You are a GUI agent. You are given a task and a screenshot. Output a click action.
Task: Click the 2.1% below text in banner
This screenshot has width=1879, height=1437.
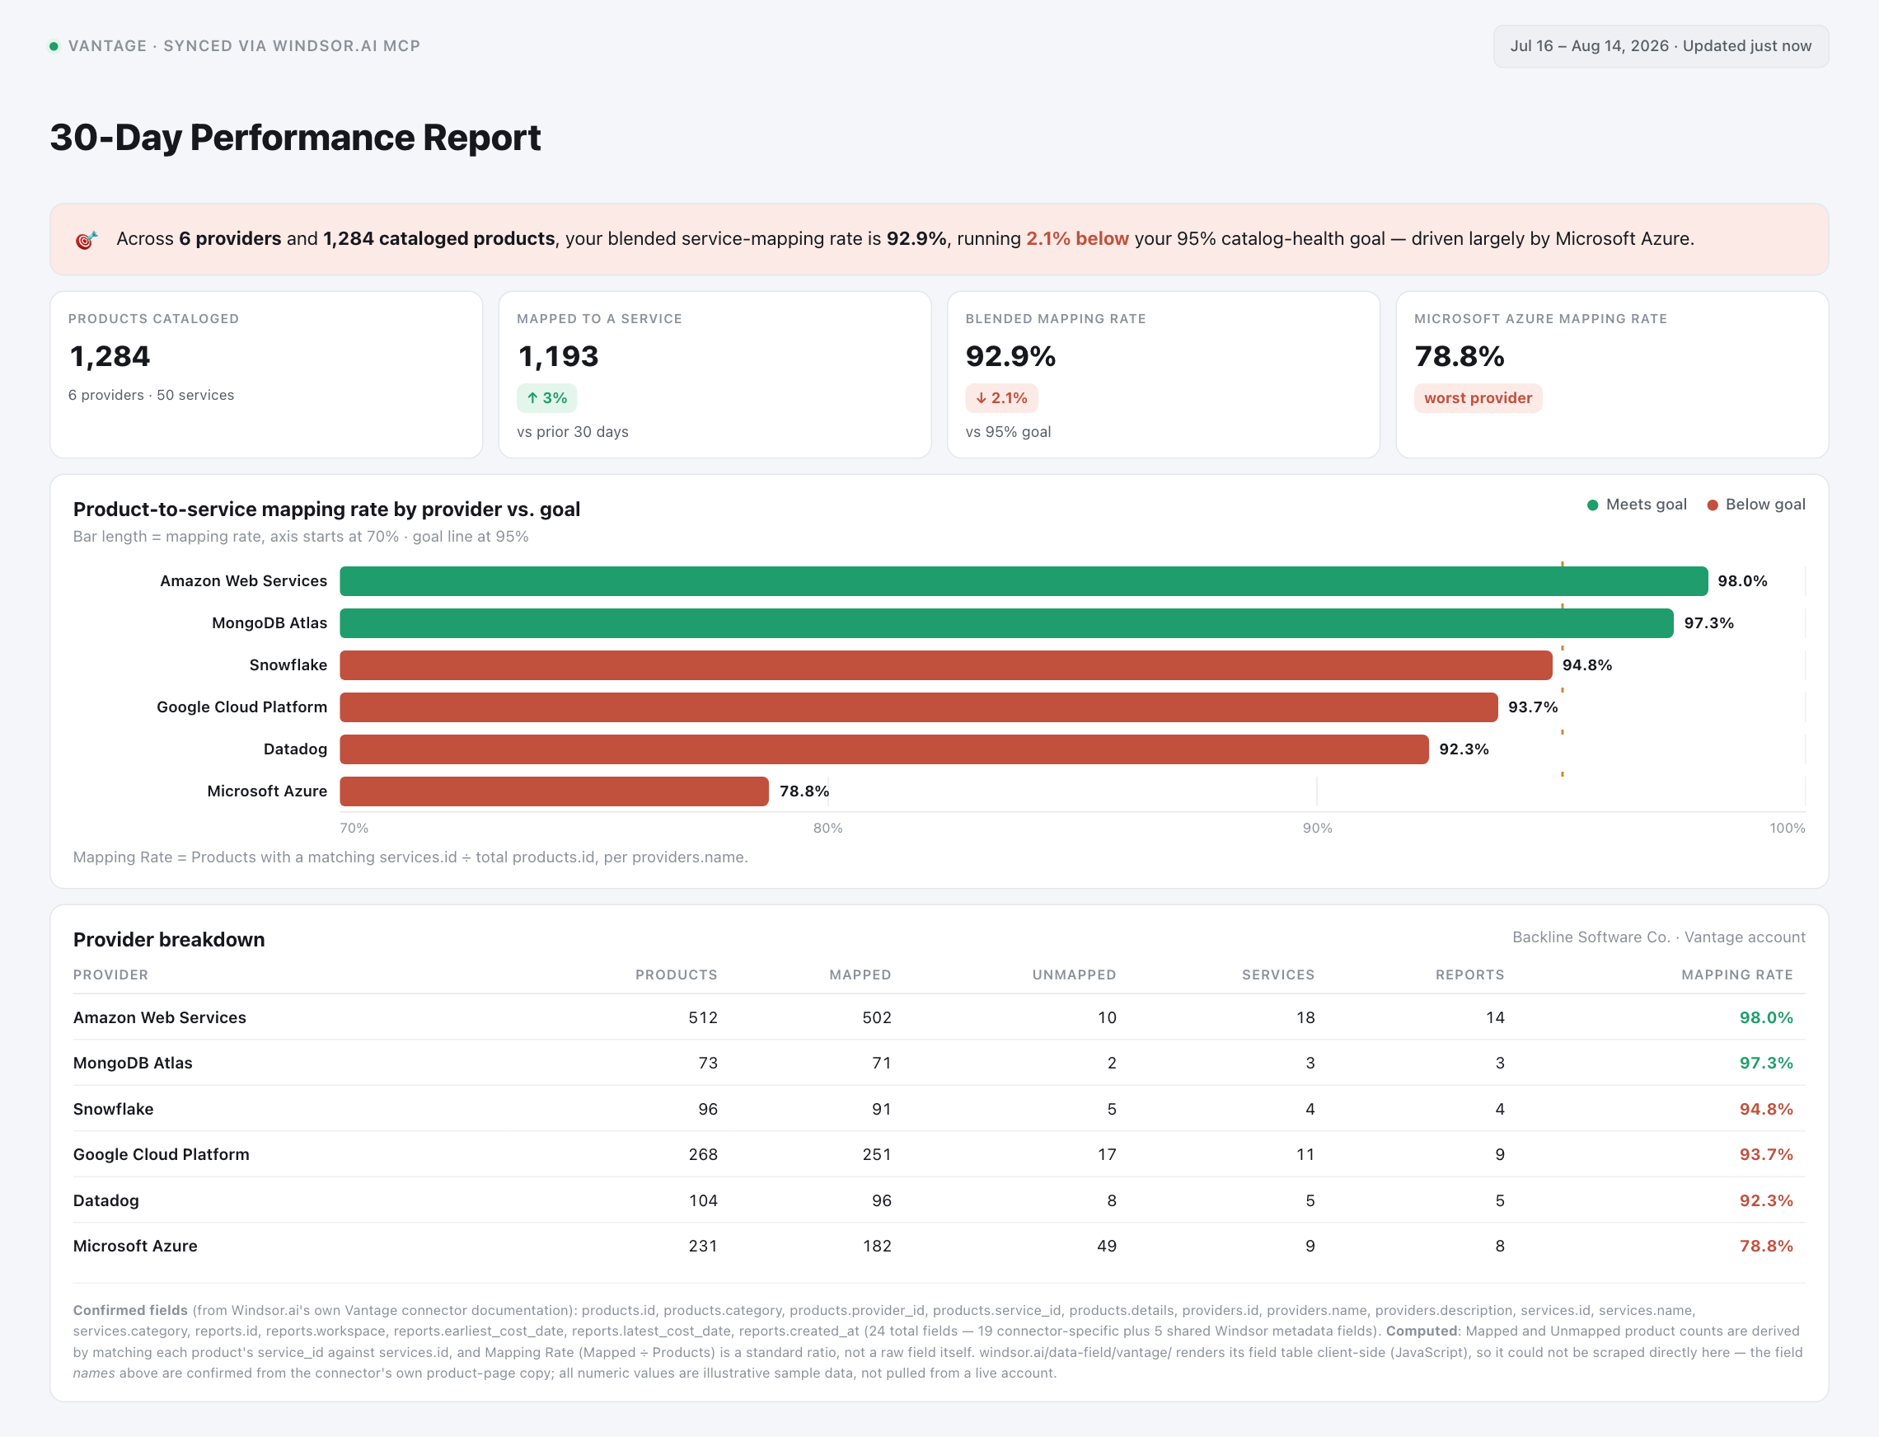(1077, 238)
